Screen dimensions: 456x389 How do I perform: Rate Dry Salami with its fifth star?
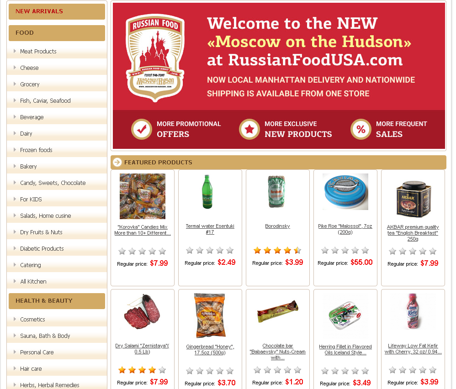click(162, 370)
